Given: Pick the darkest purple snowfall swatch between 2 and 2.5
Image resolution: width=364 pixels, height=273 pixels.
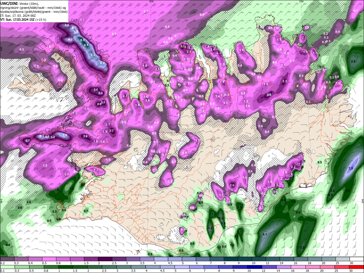Looking at the screenshot, I should 105,259.
